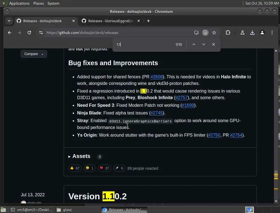This screenshot has width=280, height=213.
Task: Bookmark this page with the star icon
Action: tap(214, 33)
